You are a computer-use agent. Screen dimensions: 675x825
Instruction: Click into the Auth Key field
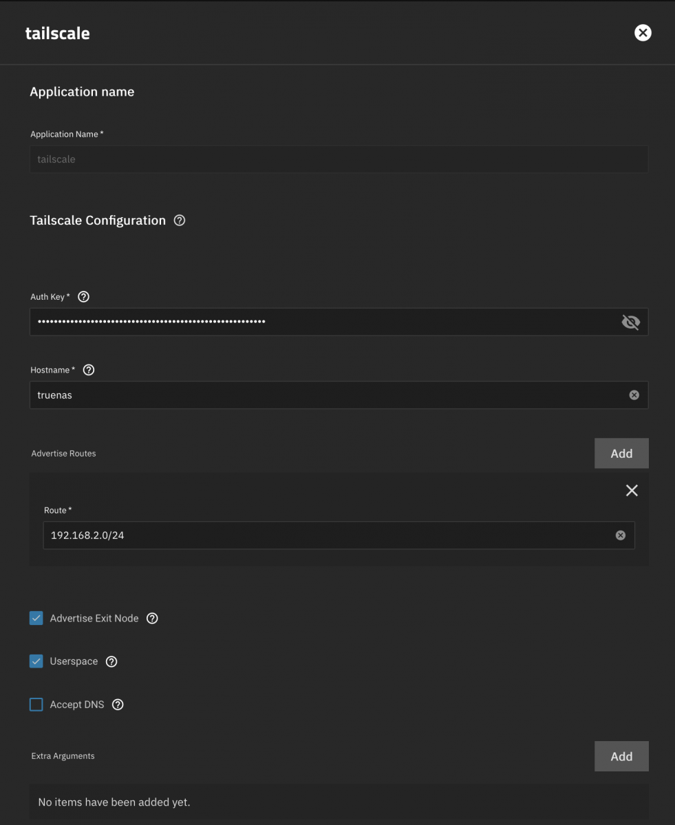(323, 322)
